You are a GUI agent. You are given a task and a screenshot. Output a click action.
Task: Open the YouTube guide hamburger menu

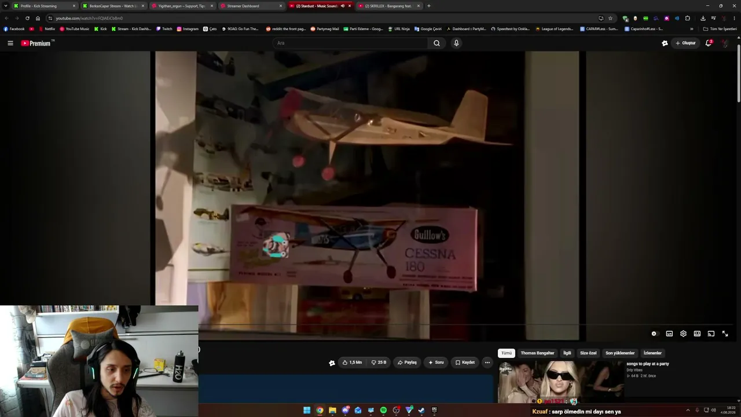[10, 43]
